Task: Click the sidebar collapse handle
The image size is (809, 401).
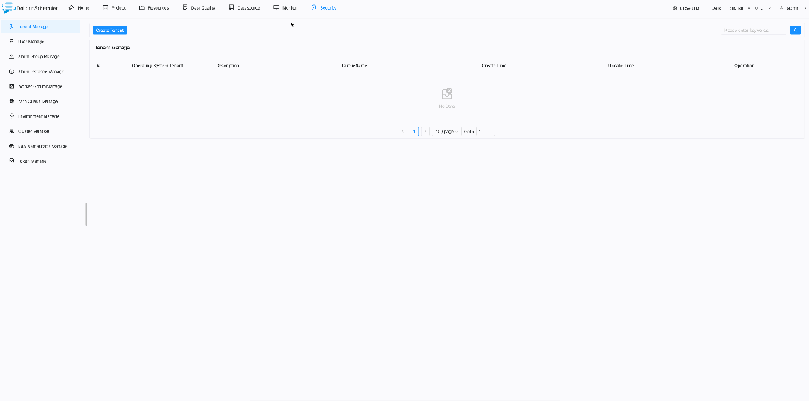Action: (x=86, y=214)
